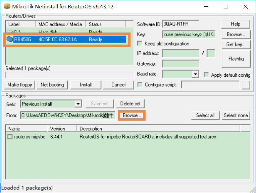Select the RB450G router device icon
Screen dimensions: 256x193
point(10,39)
